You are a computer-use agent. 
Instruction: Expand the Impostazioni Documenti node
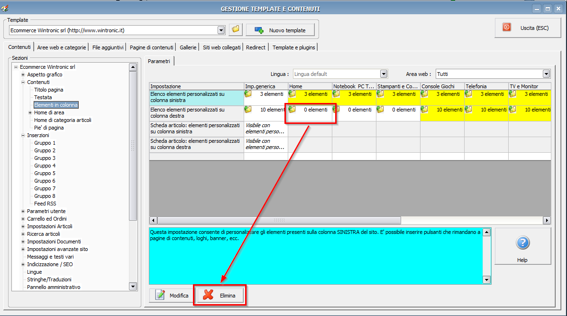click(23, 242)
